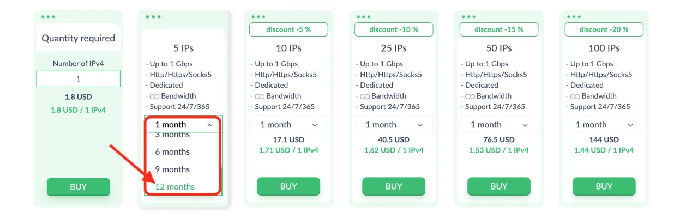Buy the 25 IPs package
This screenshot has height=219, width=698.
[x=394, y=187]
